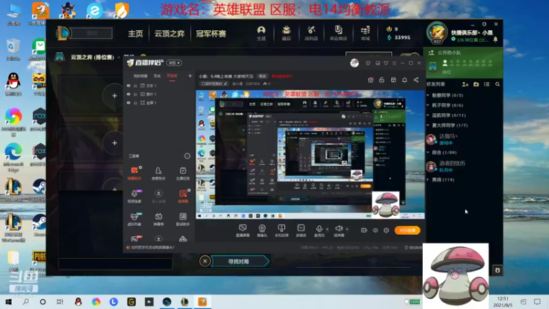Open friends list view options icon
This screenshot has height=309, width=549.
(x=487, y=84)
